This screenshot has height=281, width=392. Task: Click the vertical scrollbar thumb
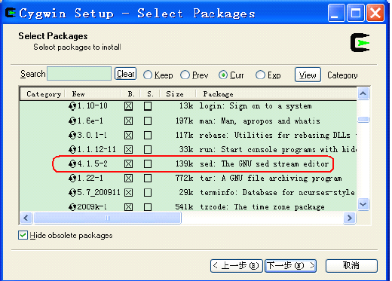(363, 120)
